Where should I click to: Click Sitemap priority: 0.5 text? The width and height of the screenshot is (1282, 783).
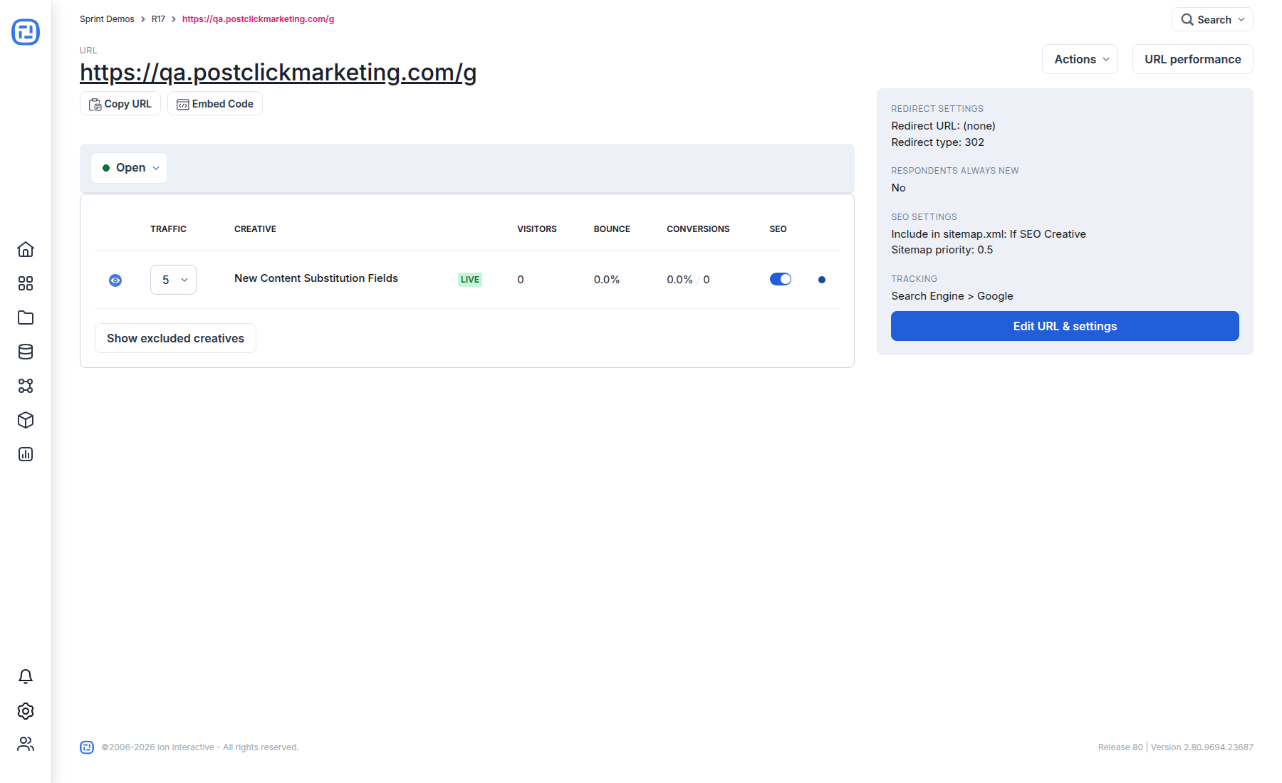click(x=942, y=250)
